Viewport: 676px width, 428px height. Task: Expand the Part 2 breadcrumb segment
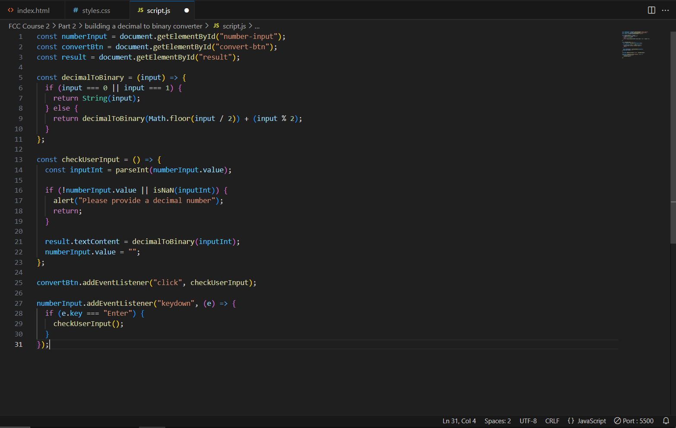tap(67, 26)
